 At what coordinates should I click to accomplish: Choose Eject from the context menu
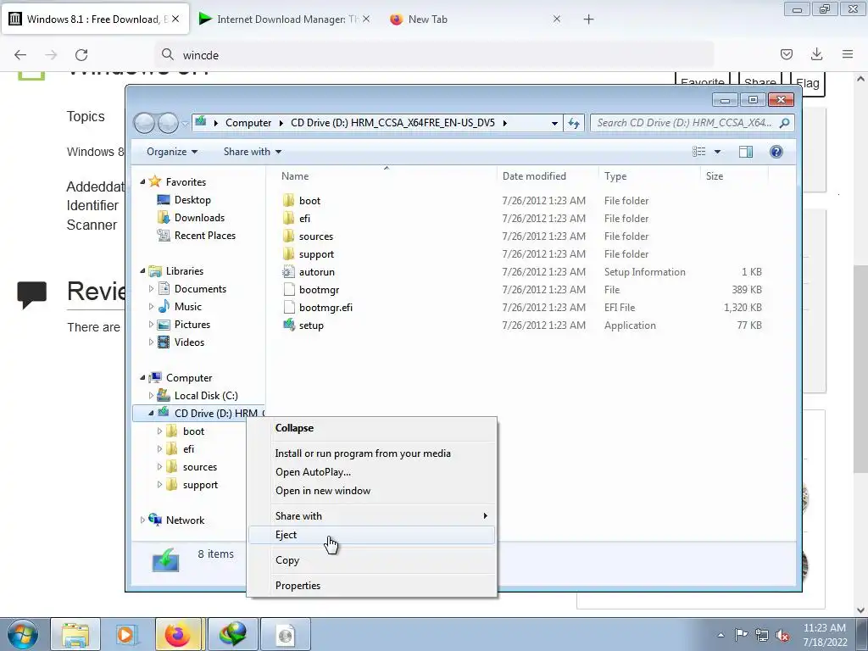click(x=372, y=535)
